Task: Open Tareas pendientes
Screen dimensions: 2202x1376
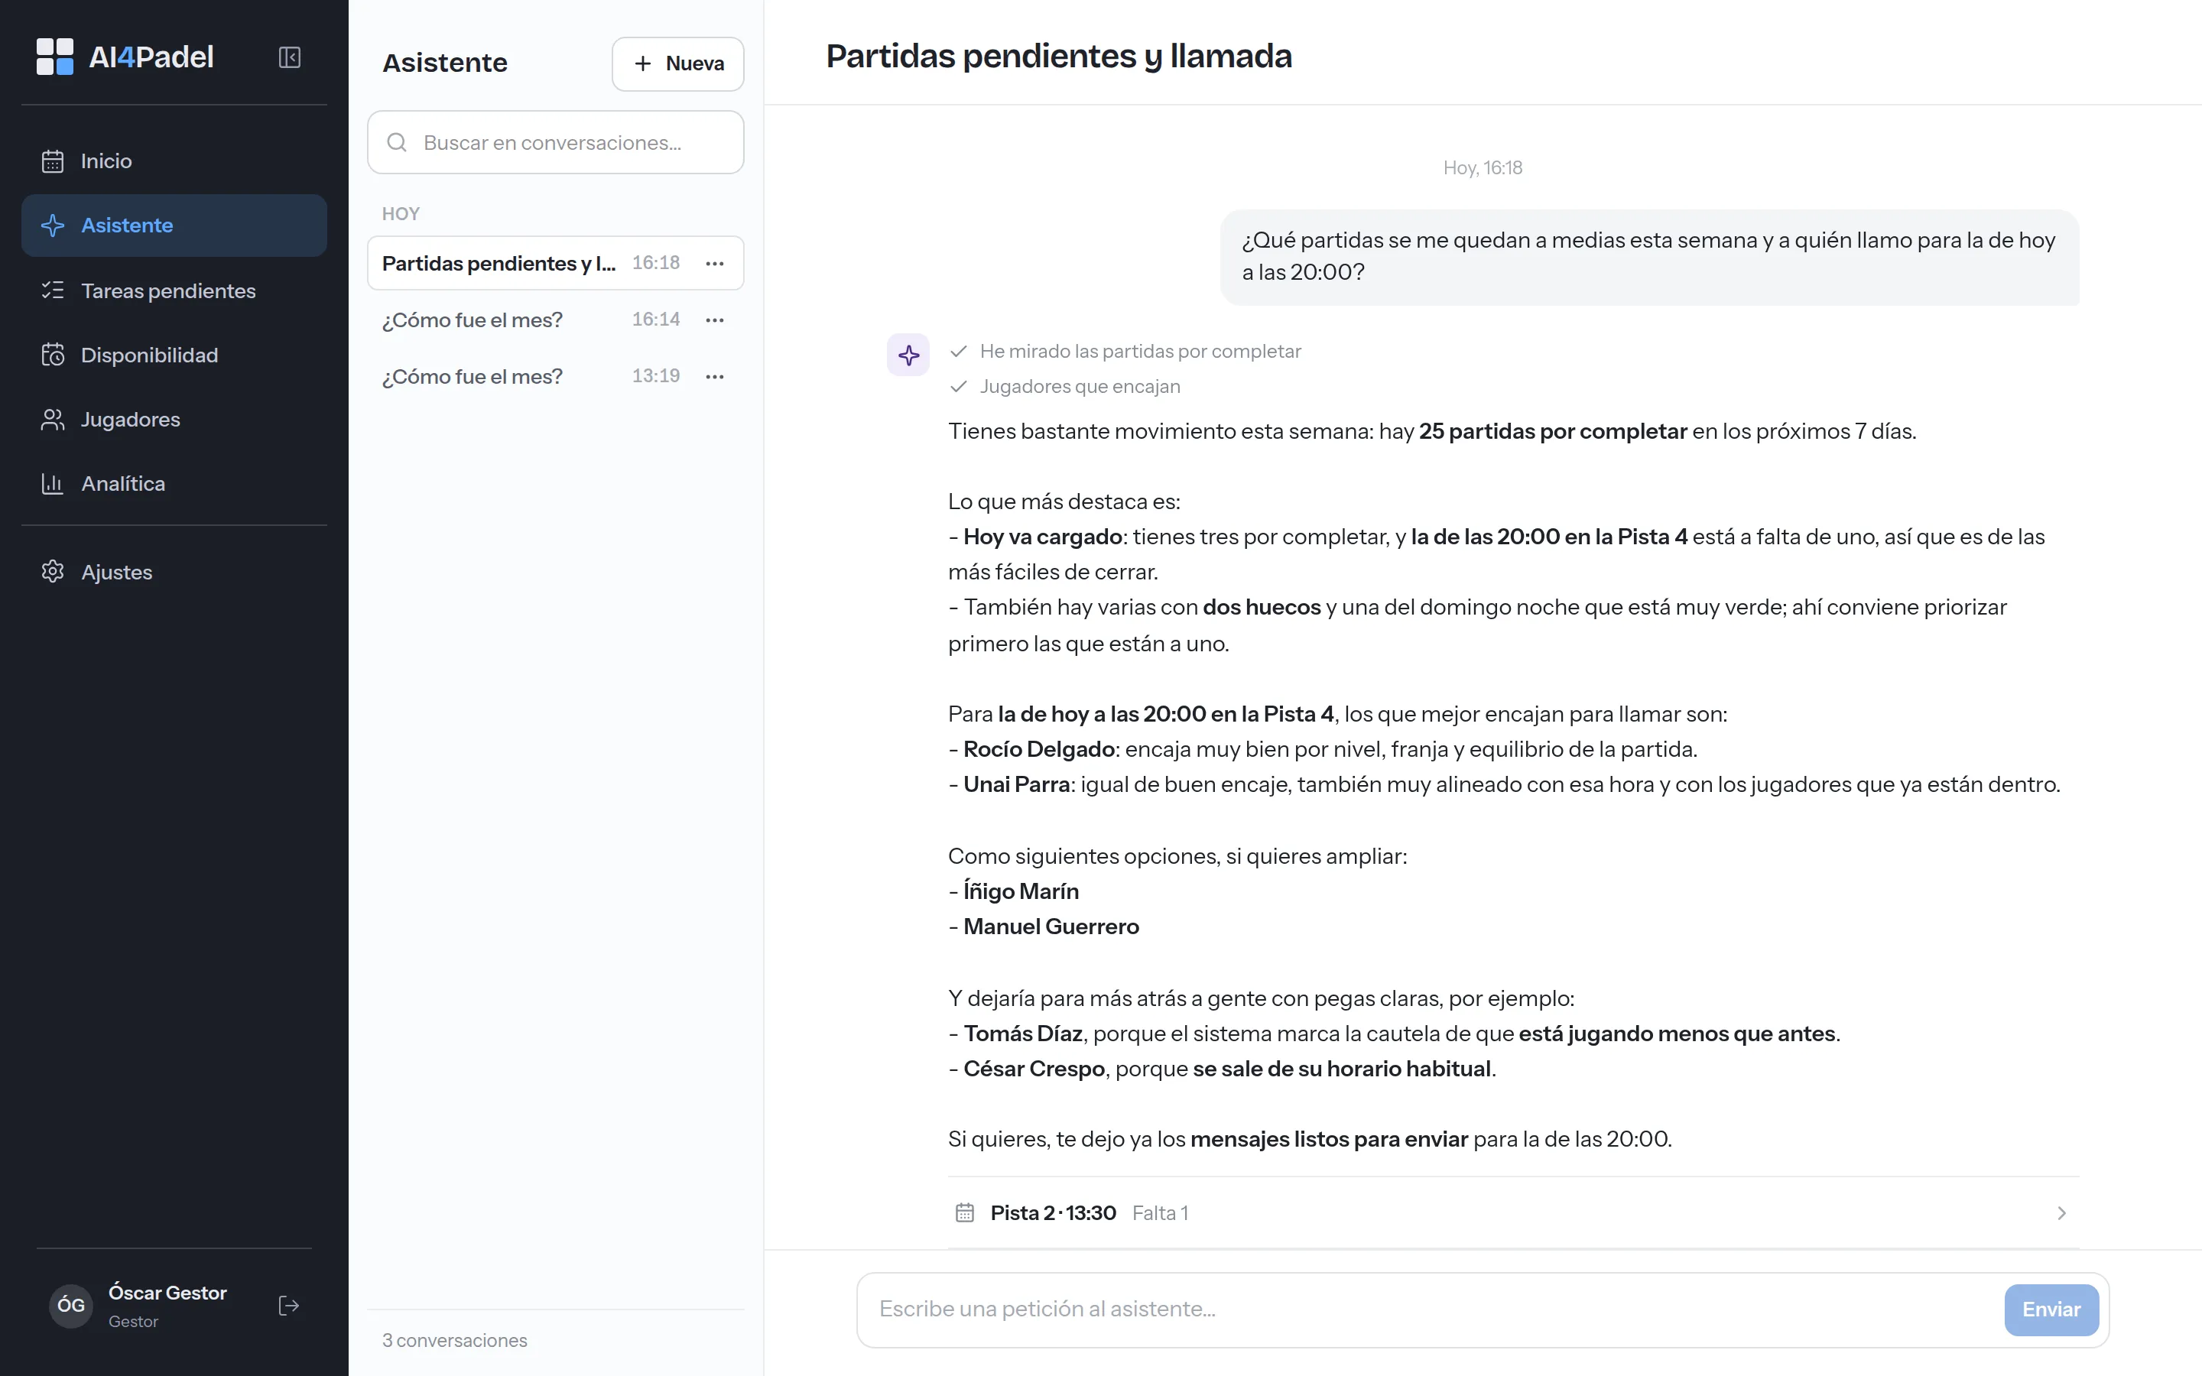Action: (x=174, y=290)
